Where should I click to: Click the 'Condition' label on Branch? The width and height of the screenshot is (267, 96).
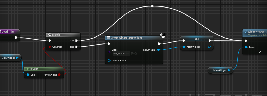pyautogui.click(x=57, y=47)
